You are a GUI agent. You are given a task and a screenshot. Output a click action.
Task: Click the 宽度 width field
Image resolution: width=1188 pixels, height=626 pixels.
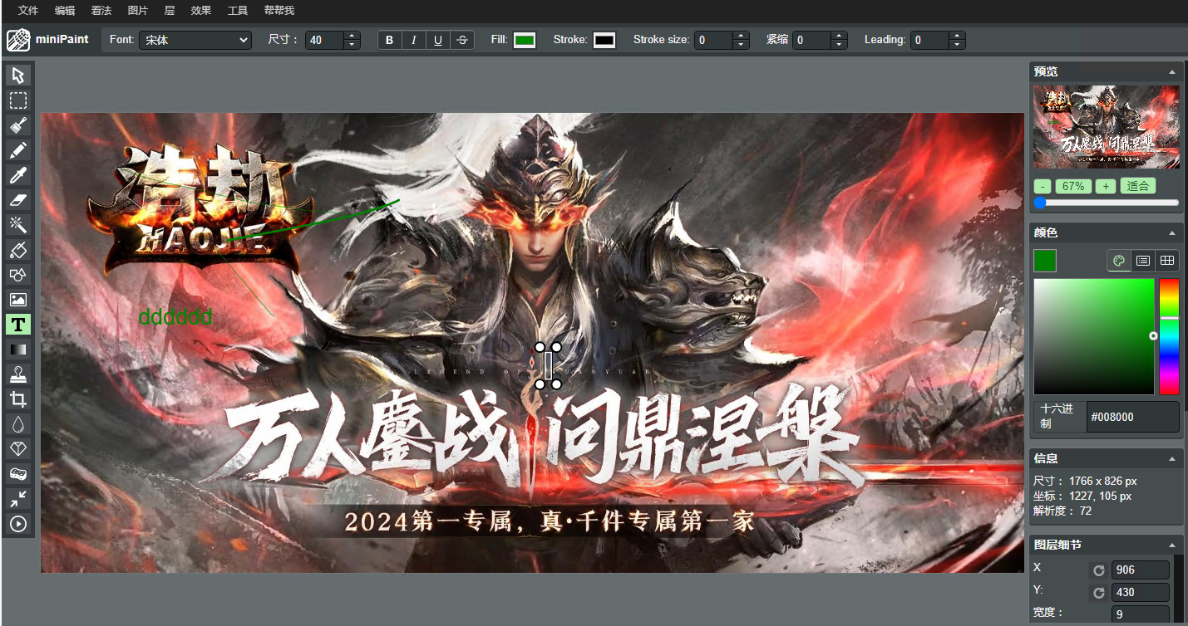(x=1141, y=614)
